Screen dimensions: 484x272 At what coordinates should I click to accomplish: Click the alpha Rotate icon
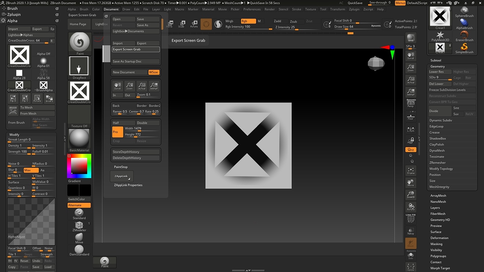(x=37, y=98)
